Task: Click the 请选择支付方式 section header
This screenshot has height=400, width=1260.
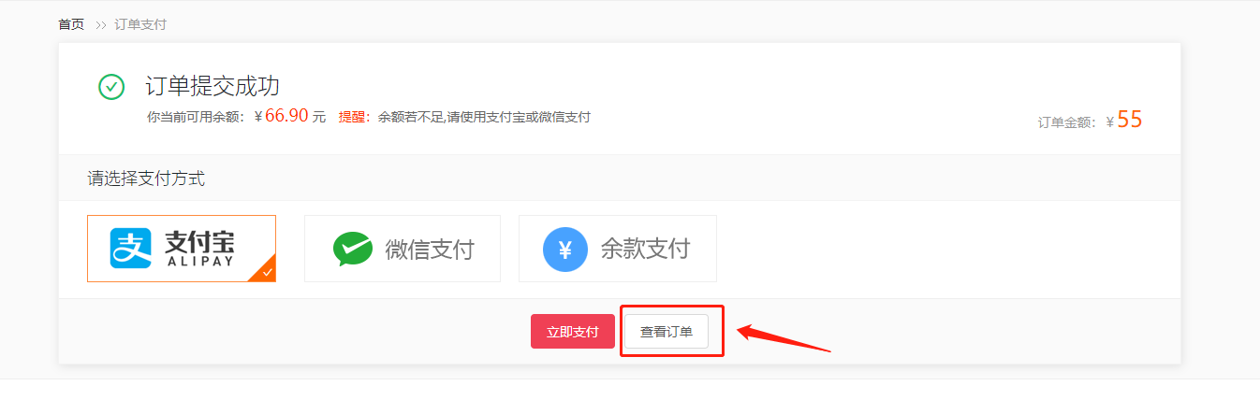Action: (x=147, y=179)
